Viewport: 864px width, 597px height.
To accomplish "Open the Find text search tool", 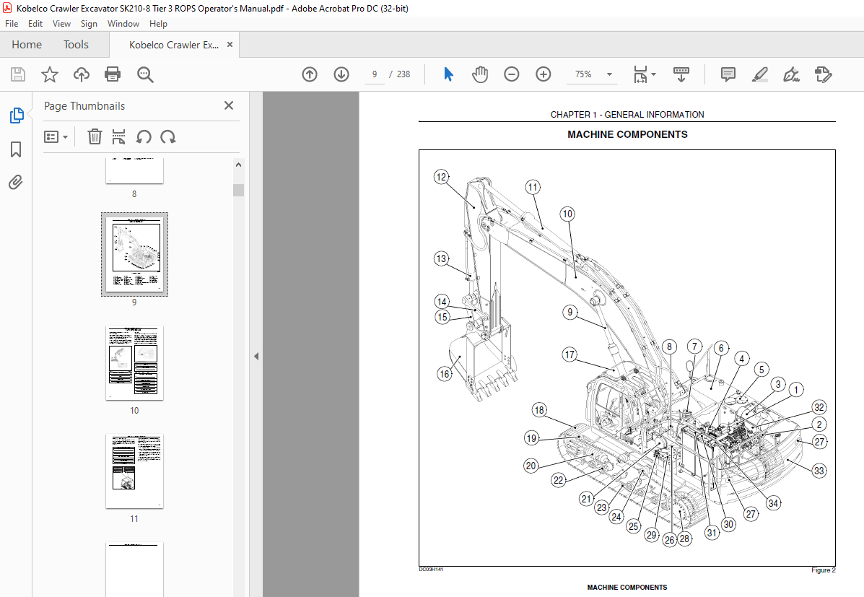I will click(146, 74).
